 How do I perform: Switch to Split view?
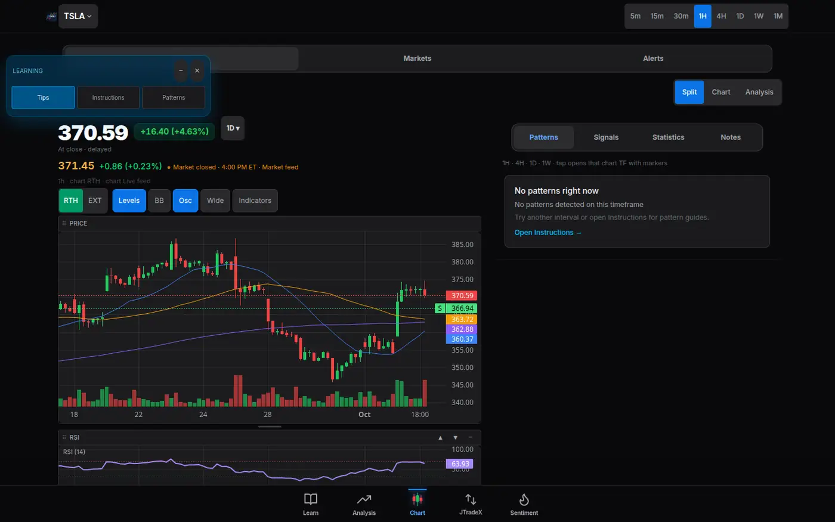pyautogui.click(x=689, y=92)
